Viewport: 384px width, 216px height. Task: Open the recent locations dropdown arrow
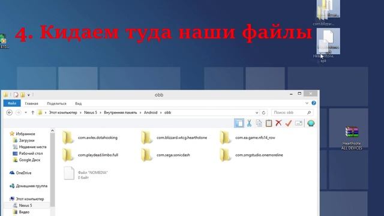click(x=26, y=112)
